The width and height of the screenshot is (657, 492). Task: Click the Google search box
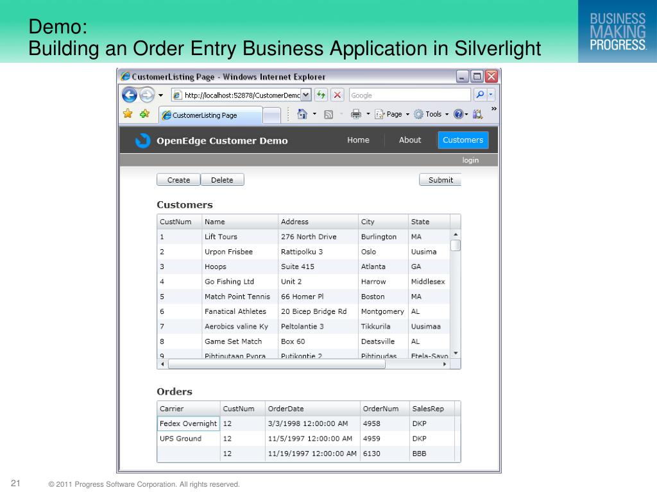point(410,95)
